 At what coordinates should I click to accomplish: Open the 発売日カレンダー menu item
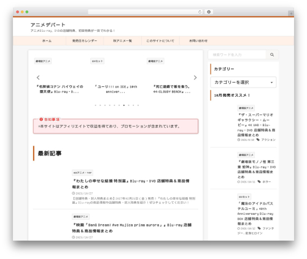coord(85,41)
